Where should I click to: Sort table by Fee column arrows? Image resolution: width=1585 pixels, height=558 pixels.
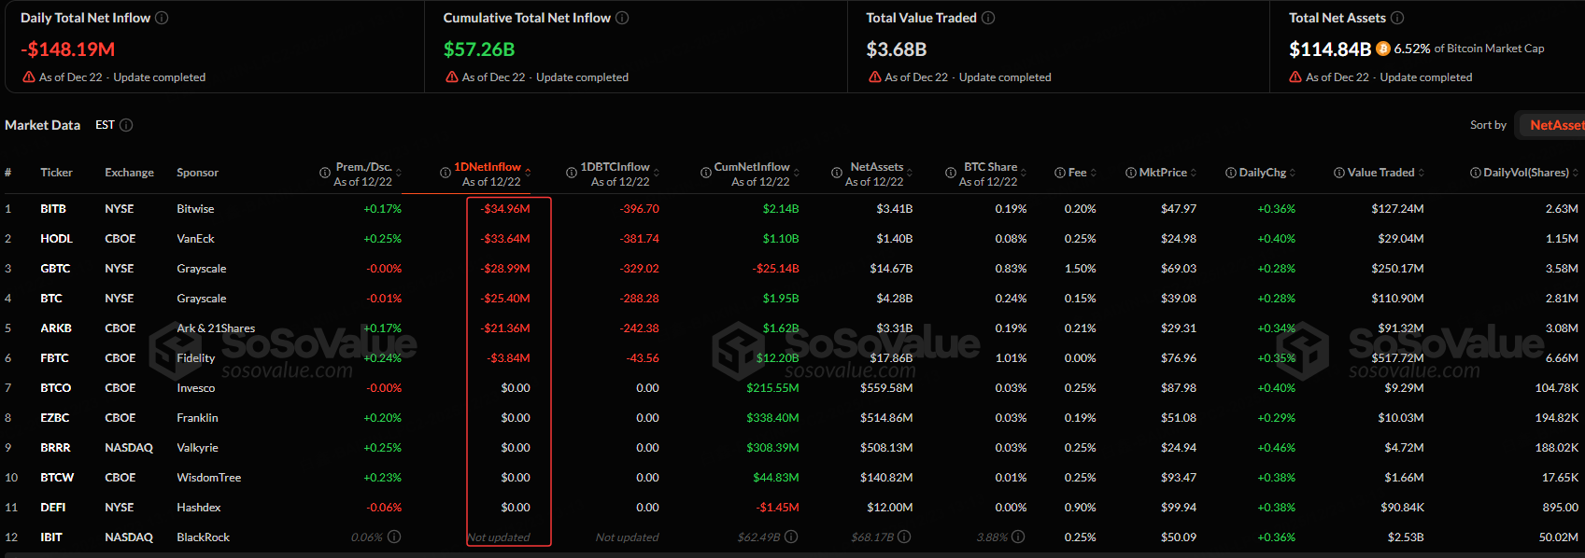click(1094, 173)
